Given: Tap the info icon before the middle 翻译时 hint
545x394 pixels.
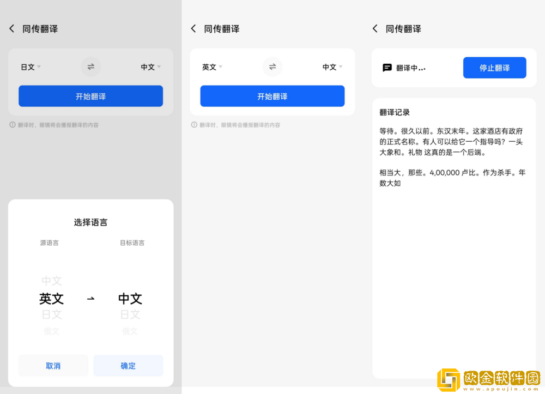Looking at the screenshot, I should (193, 124).
